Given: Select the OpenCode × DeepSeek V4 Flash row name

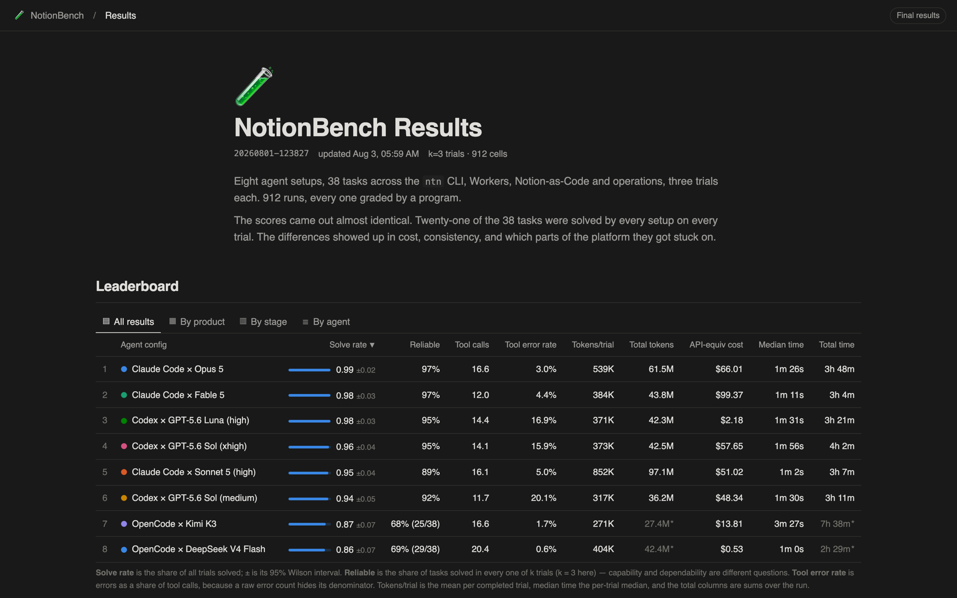Looking at the screenshot, I should click(x=199, y=549).
